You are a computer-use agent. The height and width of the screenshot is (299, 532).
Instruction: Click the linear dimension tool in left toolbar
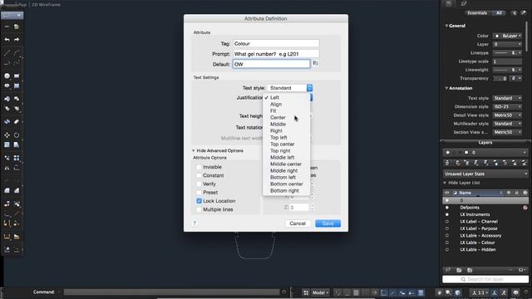pos(7,236)
